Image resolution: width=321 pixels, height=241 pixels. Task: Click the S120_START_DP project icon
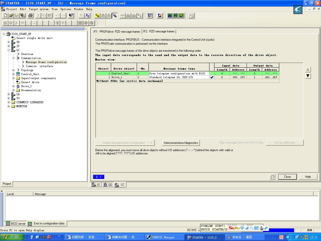click(9, 34)
